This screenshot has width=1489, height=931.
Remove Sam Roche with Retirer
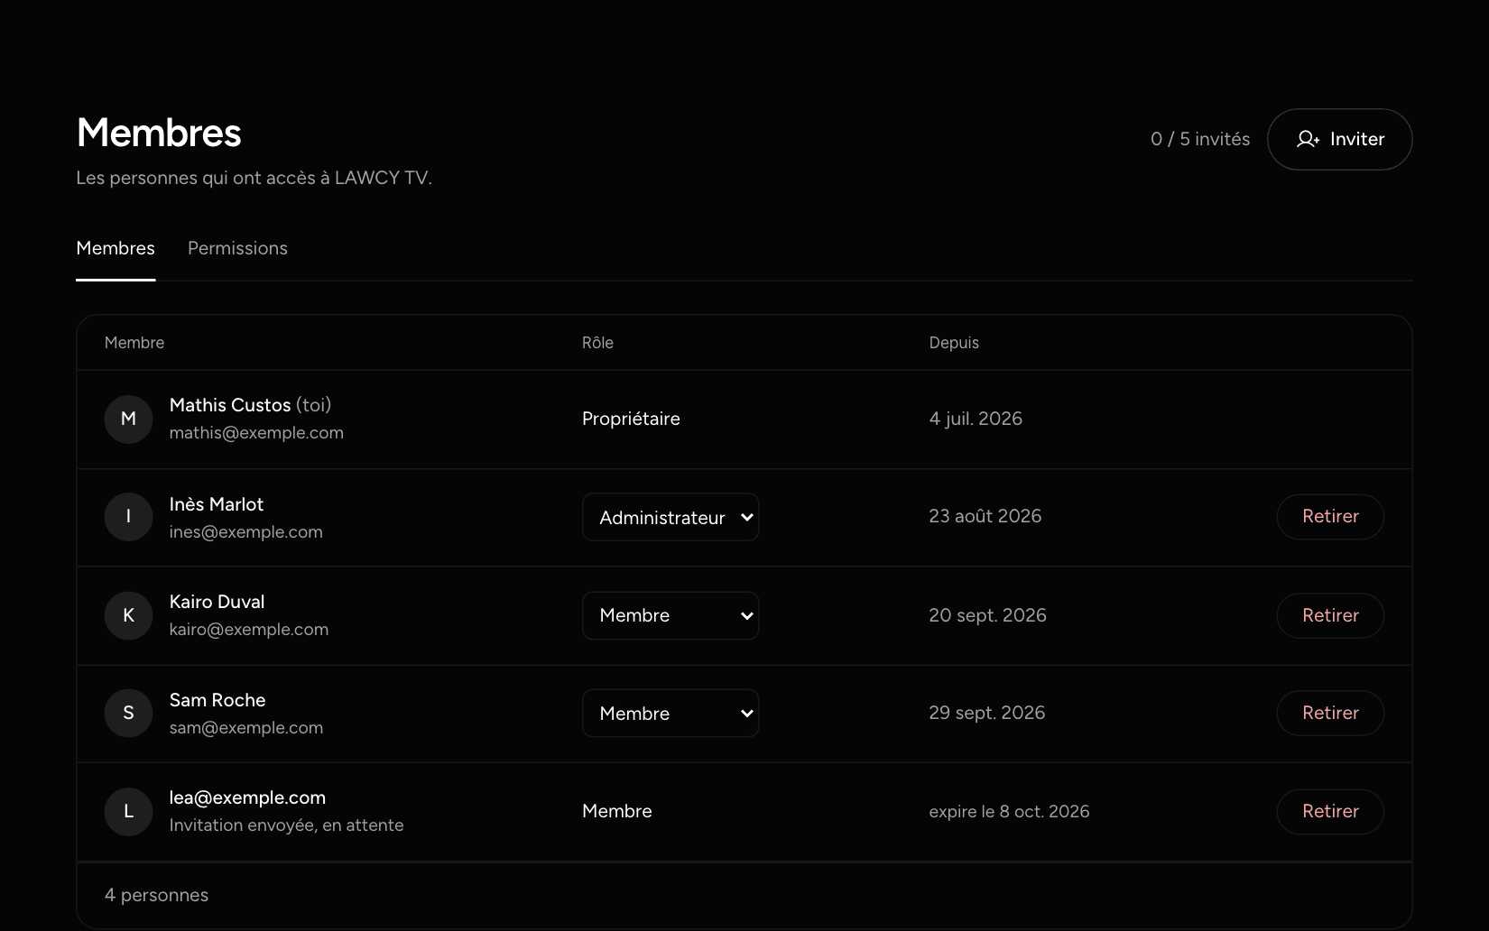coord(1330,713)
